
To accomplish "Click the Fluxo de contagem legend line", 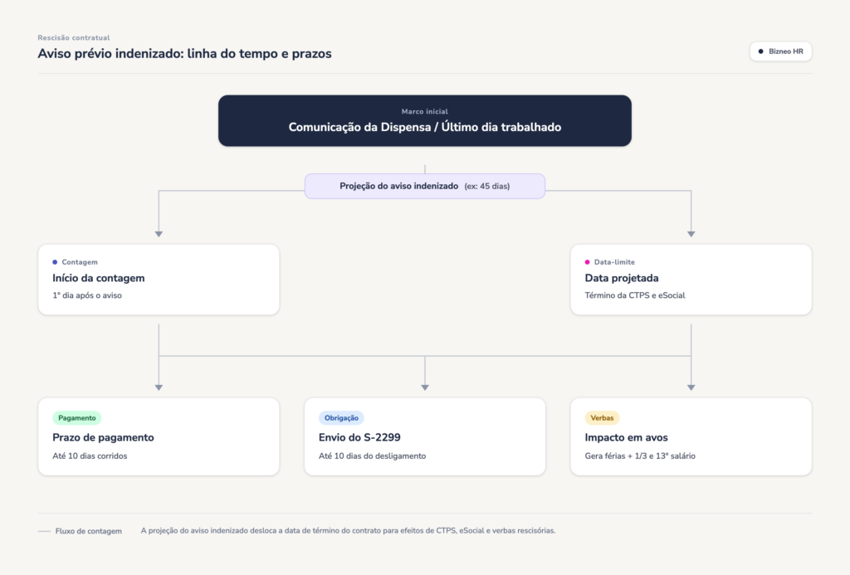I will [44, 531].
